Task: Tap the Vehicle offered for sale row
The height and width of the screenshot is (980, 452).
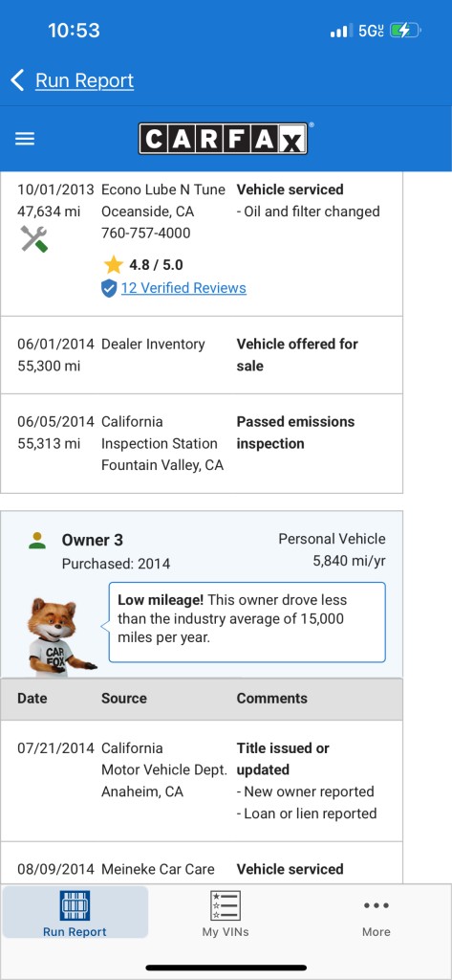Action: point(201,355)
